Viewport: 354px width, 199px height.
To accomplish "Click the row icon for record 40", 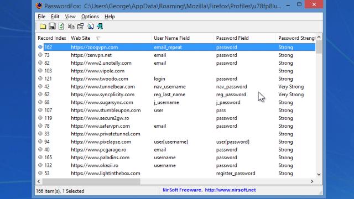I will pos(40,149).
